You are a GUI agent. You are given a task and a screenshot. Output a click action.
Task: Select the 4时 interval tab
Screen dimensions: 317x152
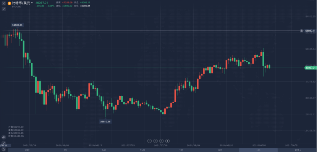(220, 150)
